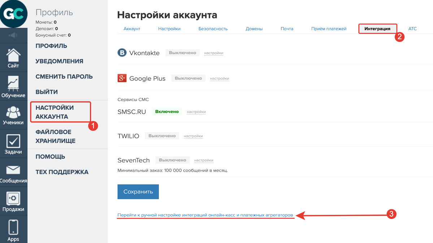Click the Настройки аккаунта page title

pos(167,15)
